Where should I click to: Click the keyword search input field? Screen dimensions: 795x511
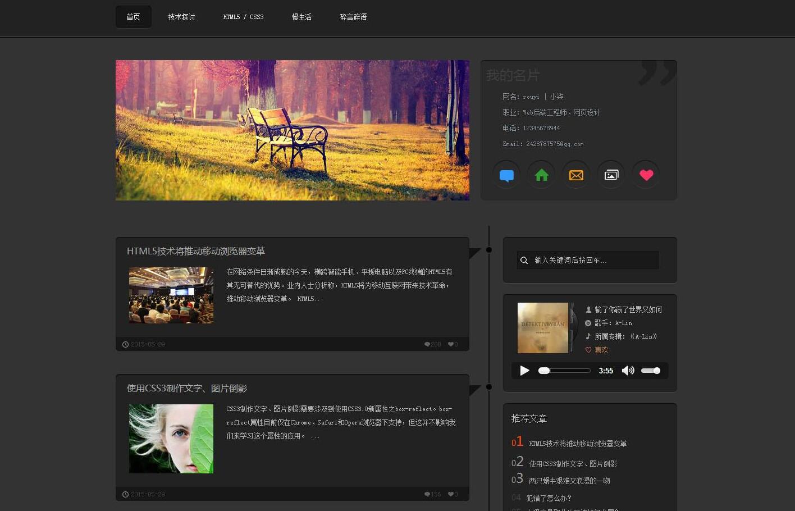click(x=590, y=260)
